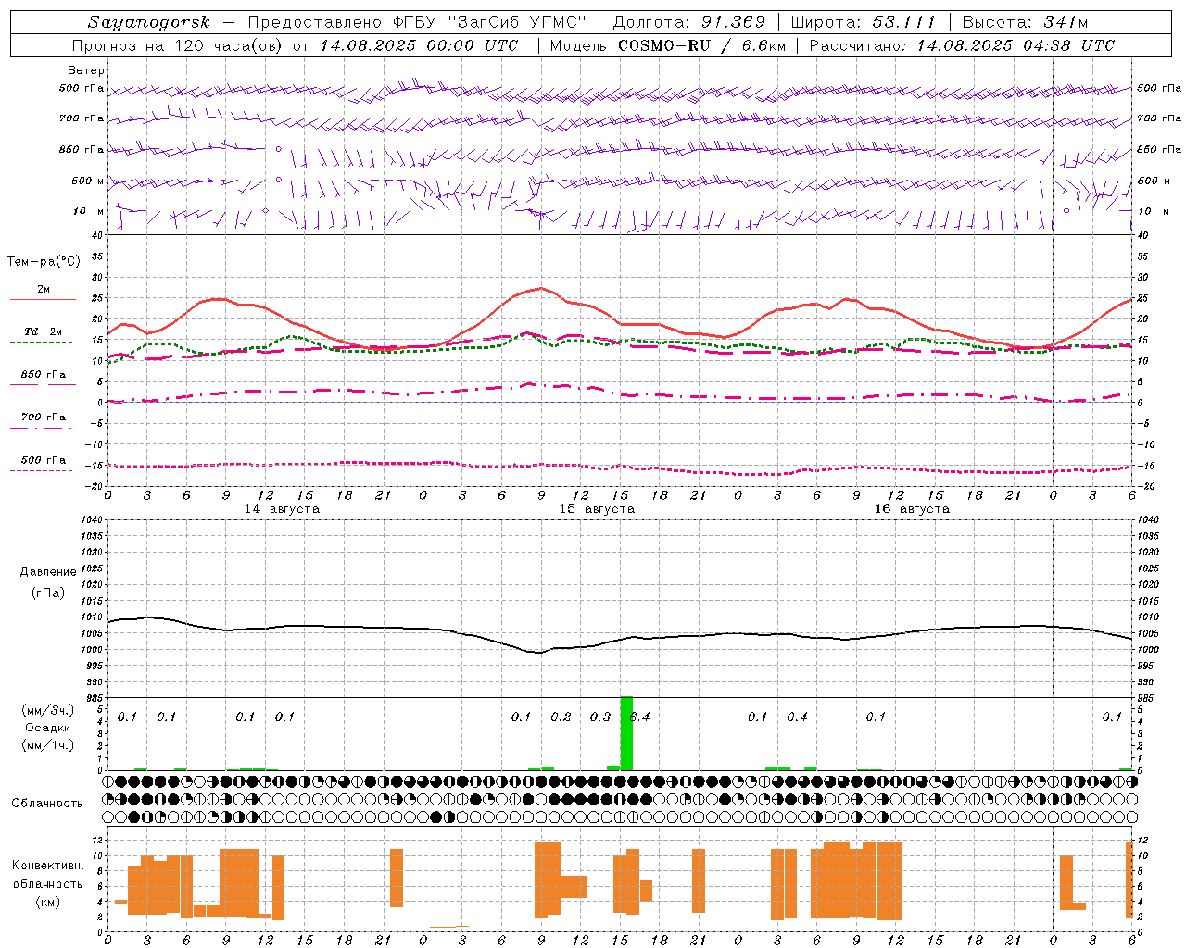
Task: Click the 0.4 precipitation value
Action: (x=797, y=717)
